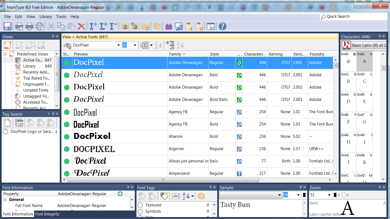This screenshot has width=390, height=219.
Task: Open the Sample size 18 dropdown
Action: pos(298,195)
